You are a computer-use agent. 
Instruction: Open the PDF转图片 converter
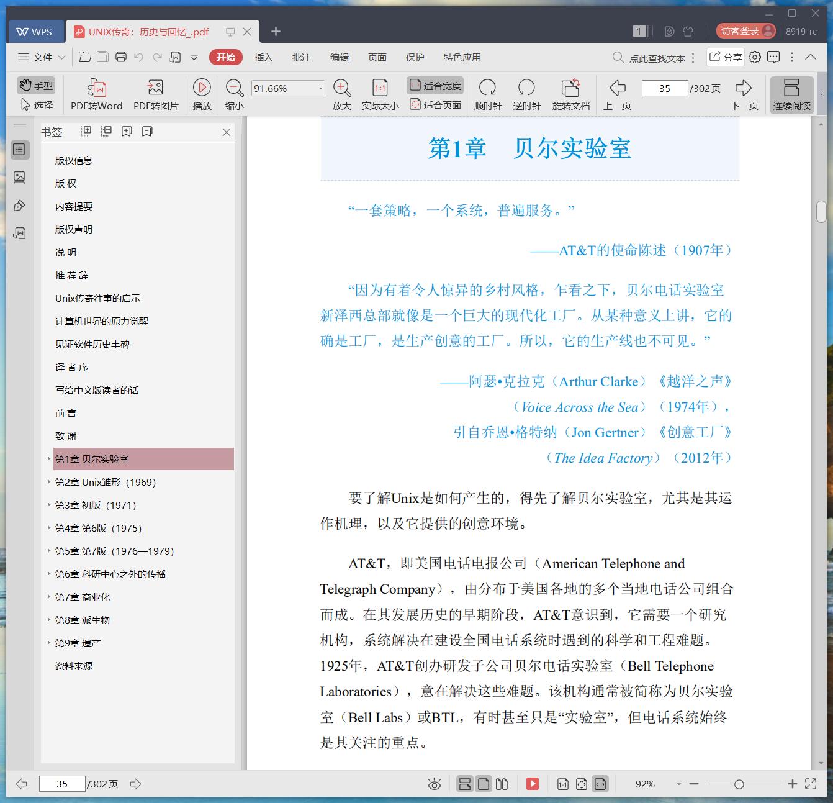click(x=156, y=94)
